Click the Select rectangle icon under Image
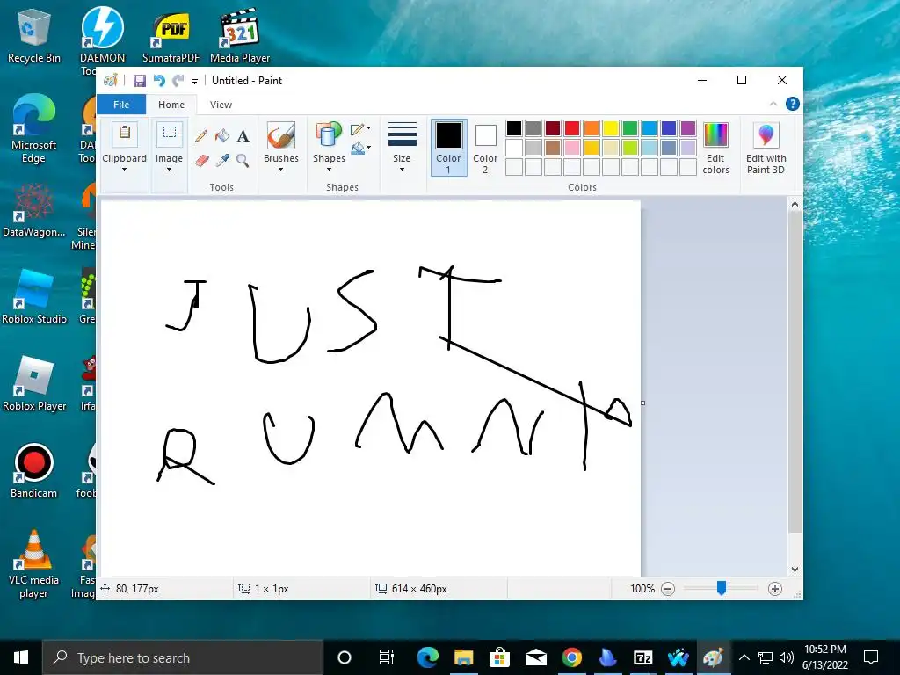900x675 pixels. click(170, 134)
